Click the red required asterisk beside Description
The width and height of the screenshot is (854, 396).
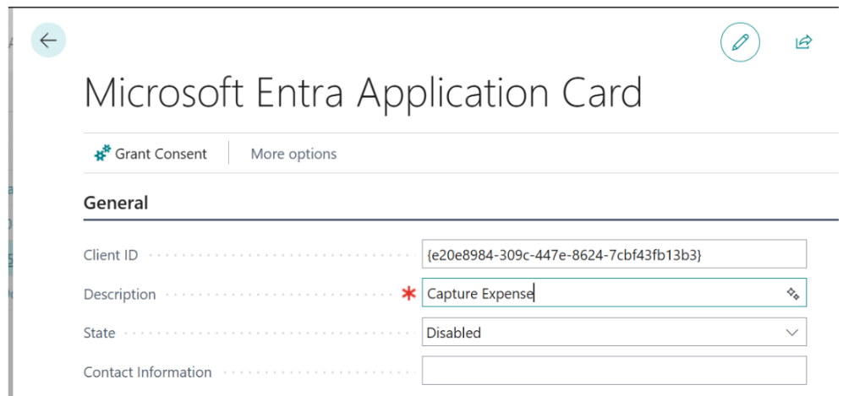point(408,294)
